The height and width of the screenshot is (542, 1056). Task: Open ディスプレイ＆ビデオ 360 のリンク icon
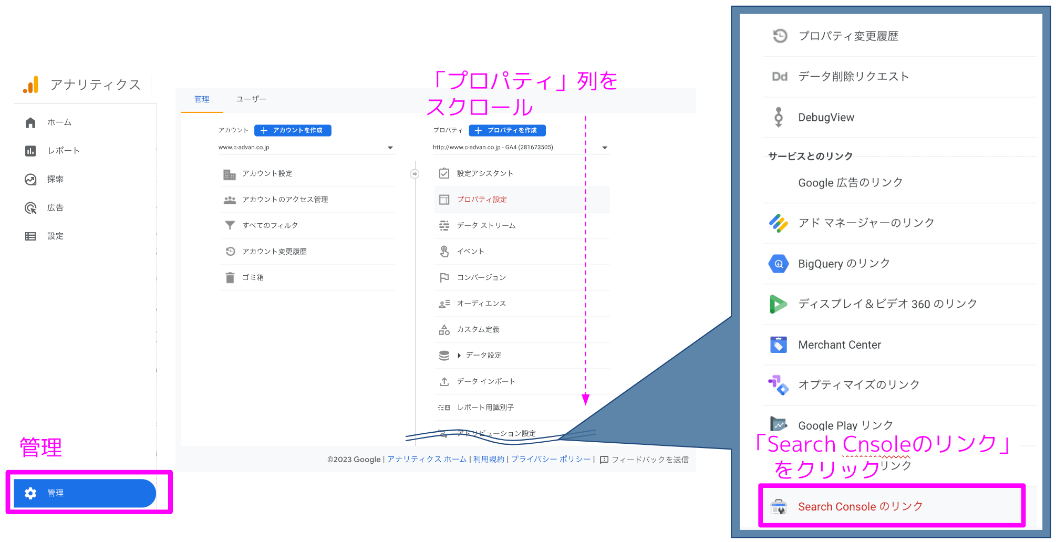(x=779, y=304)
